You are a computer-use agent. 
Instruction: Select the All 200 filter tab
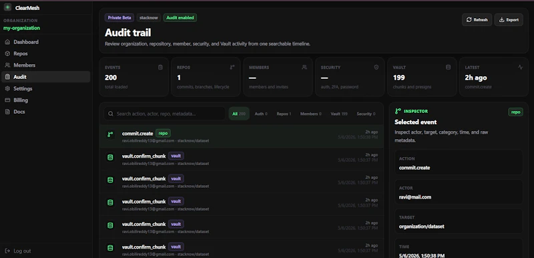tap(239, 114)
